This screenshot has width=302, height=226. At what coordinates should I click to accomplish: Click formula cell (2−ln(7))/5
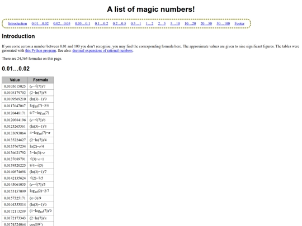(41, 93)
